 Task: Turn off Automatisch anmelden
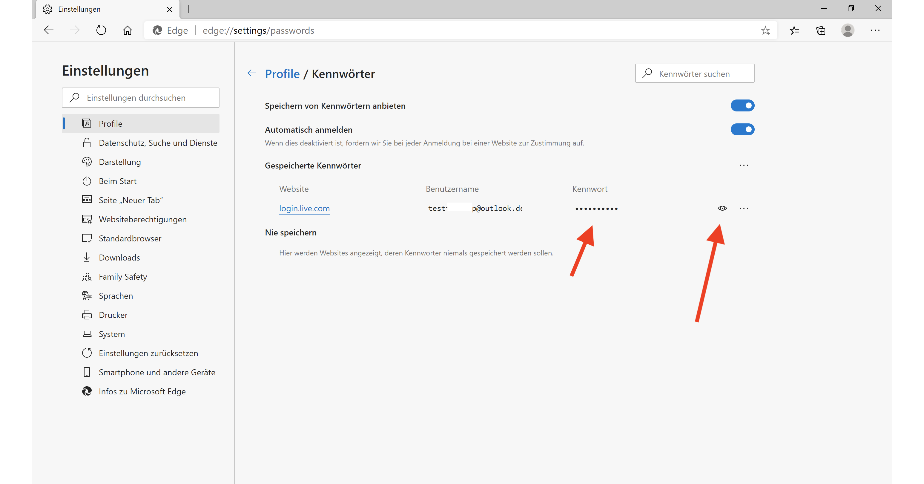742,130
